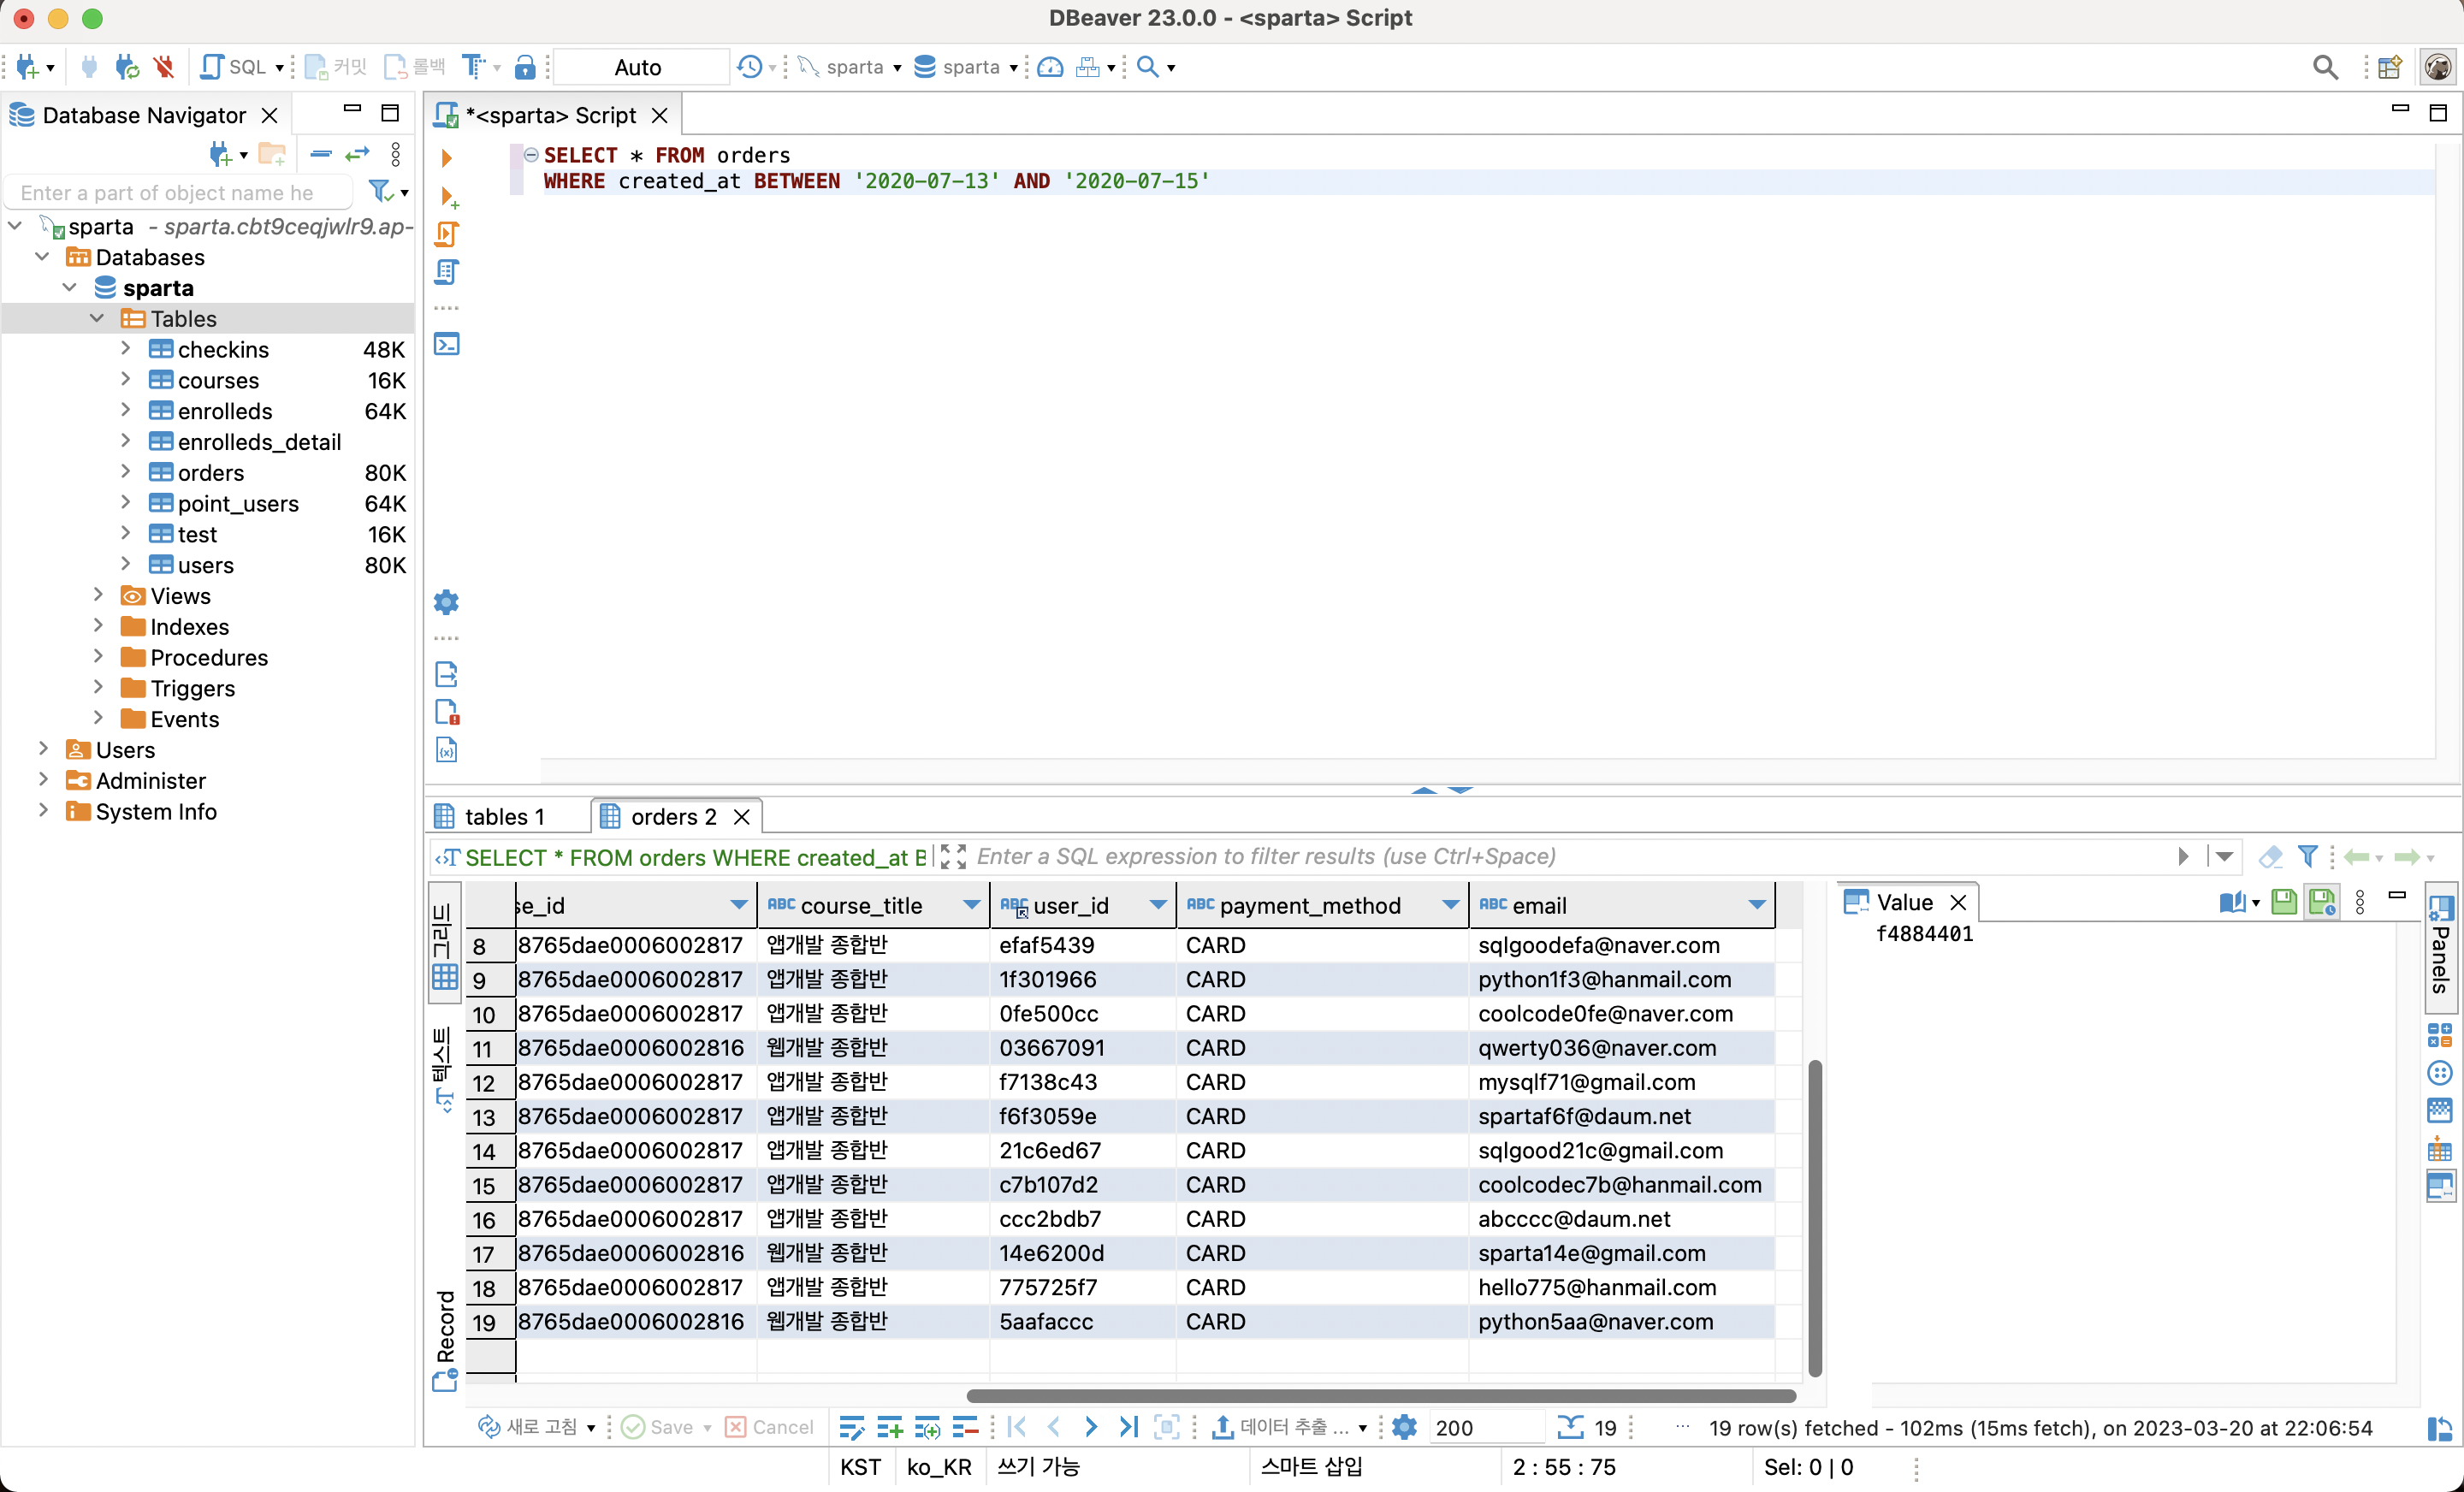Click the Execute SQL statement arrow icon

[x=446, y=157]
